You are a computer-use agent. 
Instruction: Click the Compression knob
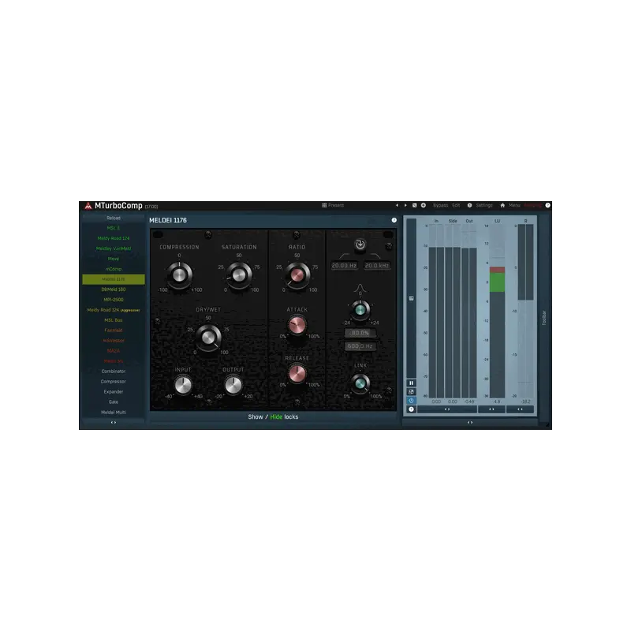pos(180,275)
